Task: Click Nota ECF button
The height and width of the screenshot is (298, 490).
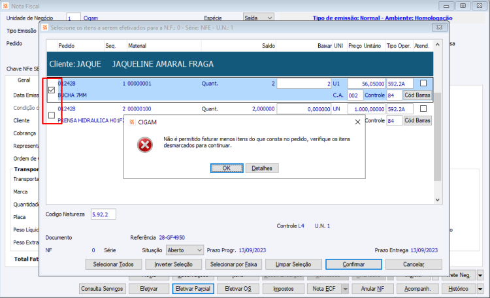Action: click(x=324, y=289)
